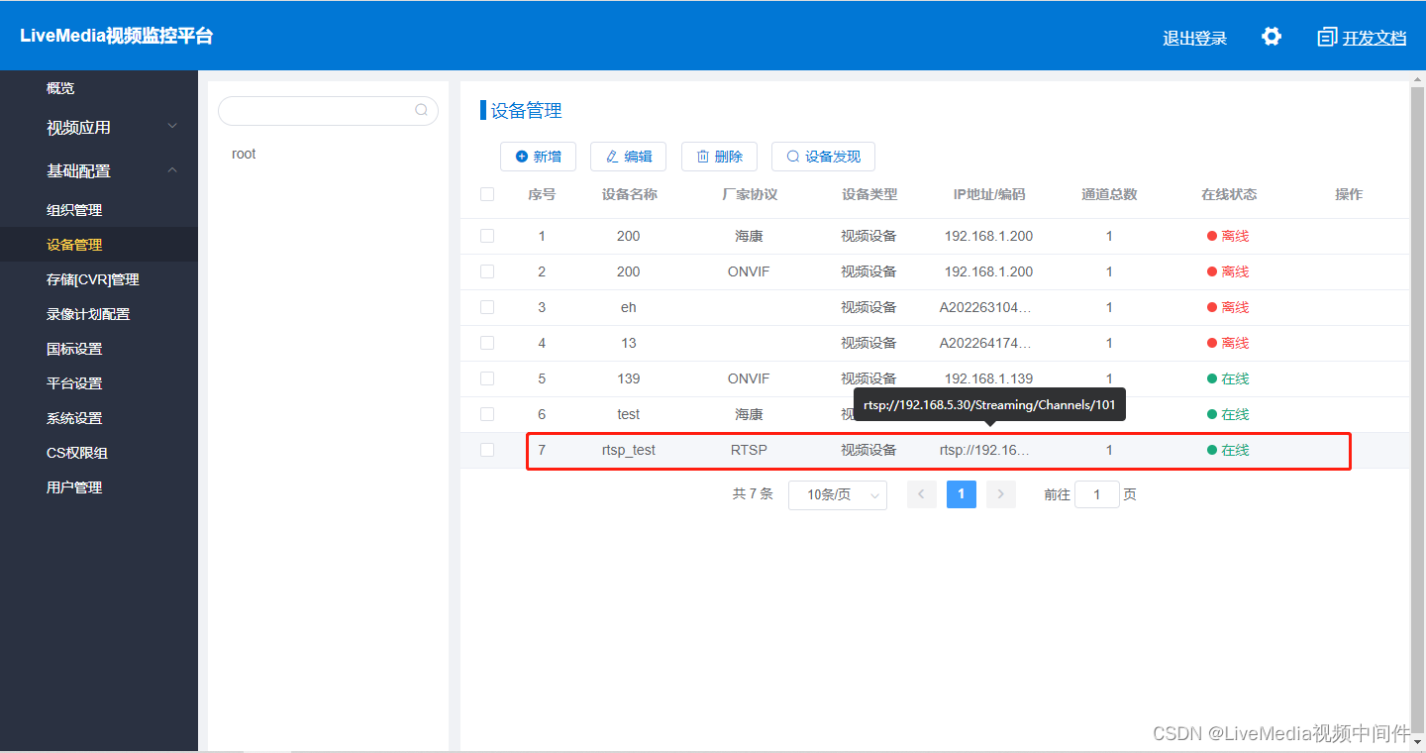Click the 共 7 条 total count text
Screen dimensions: 1426x753
coord(753,493)
